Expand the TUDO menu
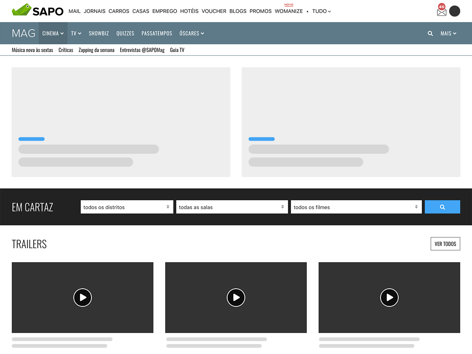 (321, 11)
